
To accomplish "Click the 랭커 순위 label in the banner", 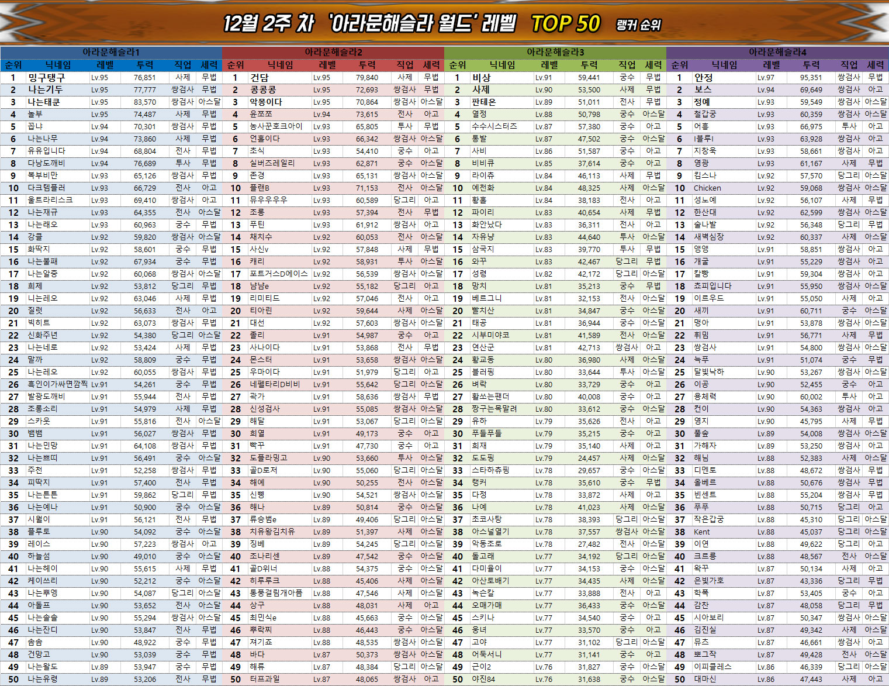I will pos(638,25).
